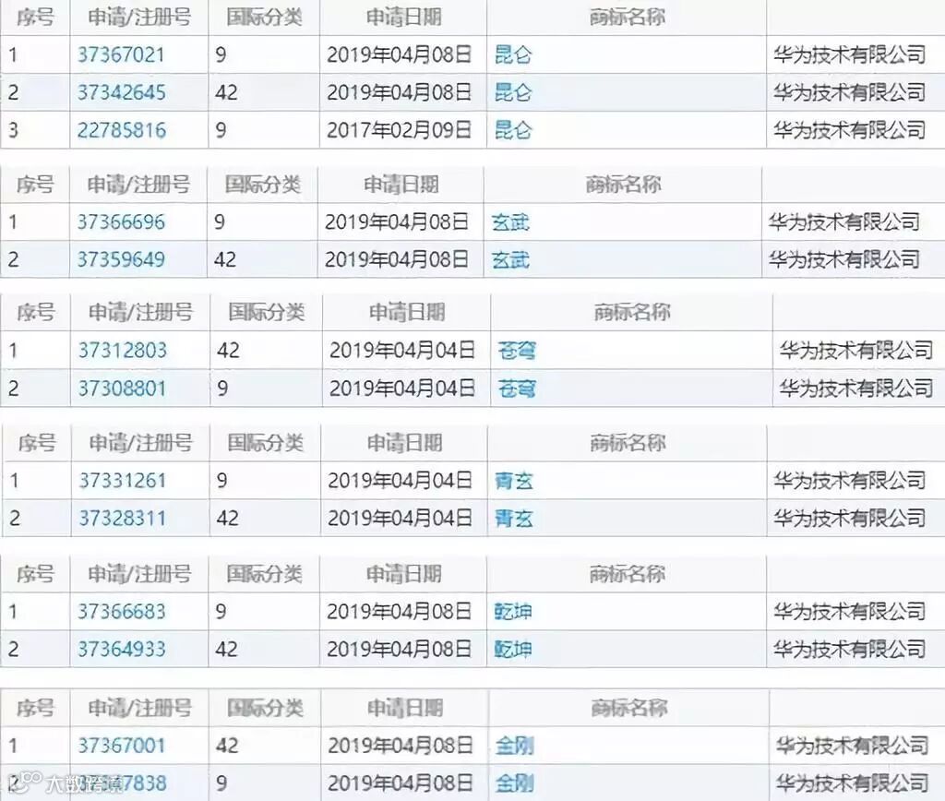This screenshot has width=945, height=801.
Task: Select date cell in row 37312803
Action: click(402, 350)
